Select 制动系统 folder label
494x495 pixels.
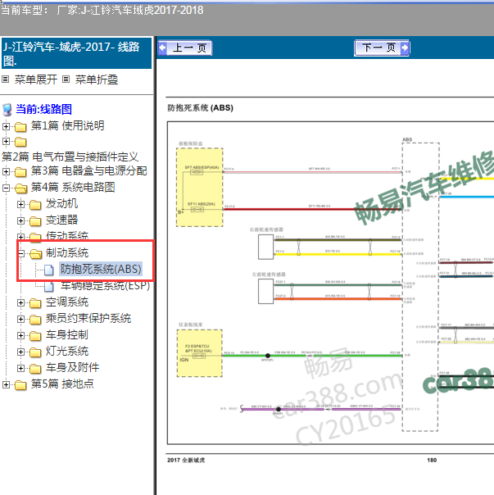67,252
